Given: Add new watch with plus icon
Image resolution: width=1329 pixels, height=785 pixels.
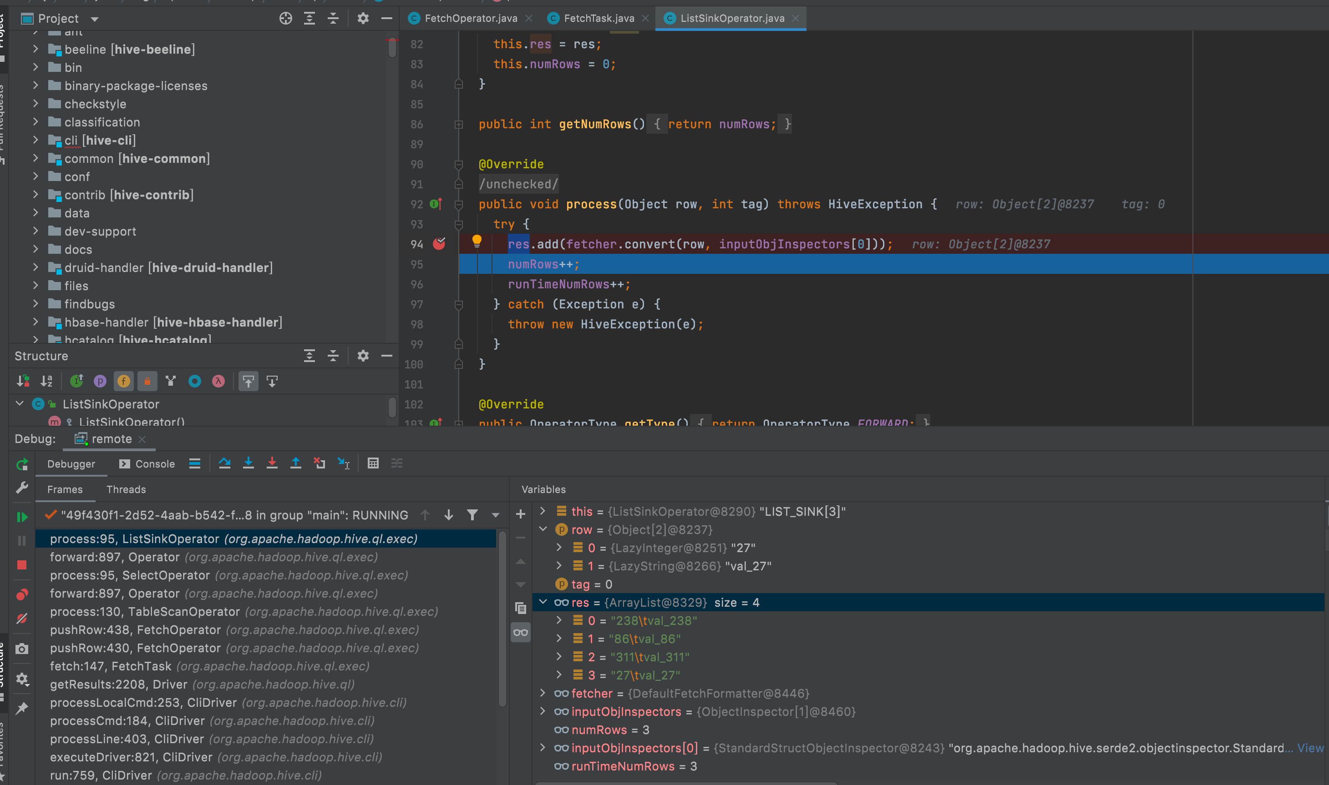Looking at the screenshot, I should click(x=521, y=513).
